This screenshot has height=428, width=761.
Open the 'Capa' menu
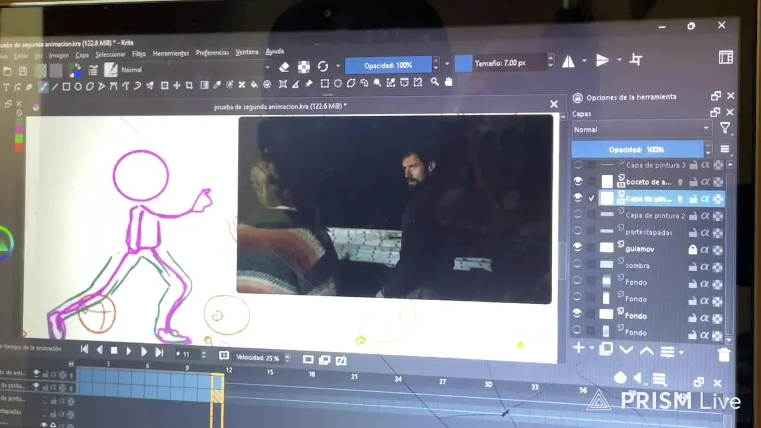(82, 55)
